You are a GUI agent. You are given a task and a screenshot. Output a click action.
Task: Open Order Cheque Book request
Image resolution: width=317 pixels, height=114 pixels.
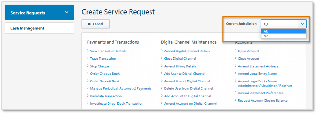105,74
